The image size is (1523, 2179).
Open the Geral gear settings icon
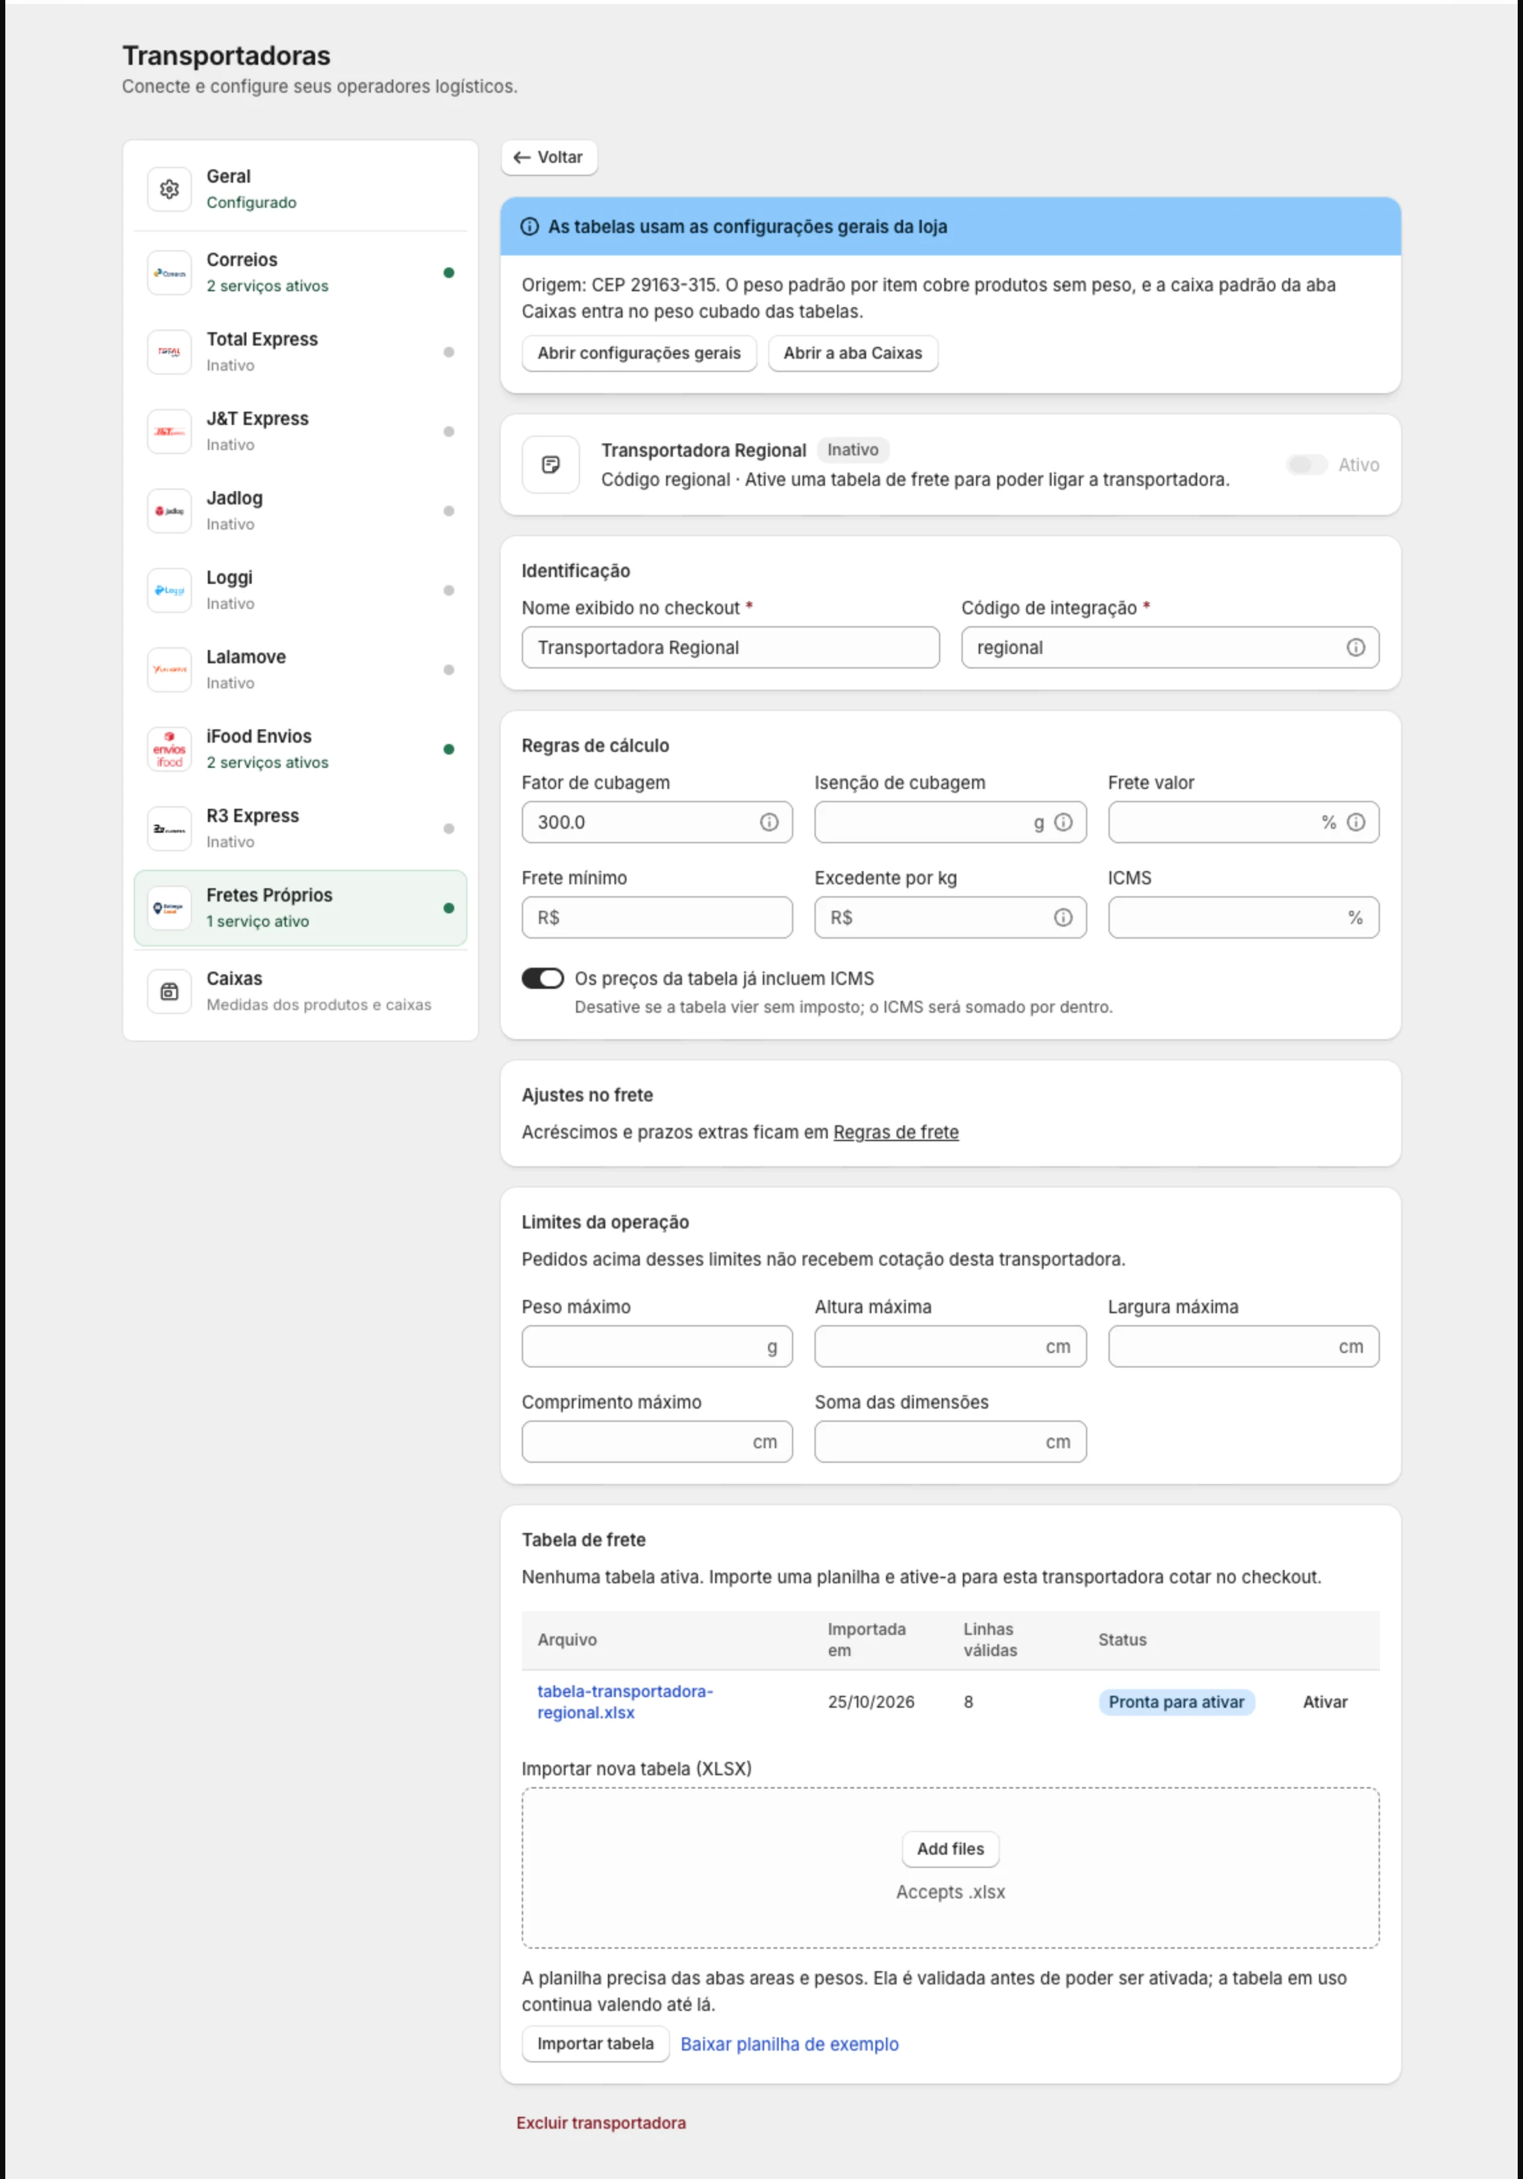(x=169, y=189)
